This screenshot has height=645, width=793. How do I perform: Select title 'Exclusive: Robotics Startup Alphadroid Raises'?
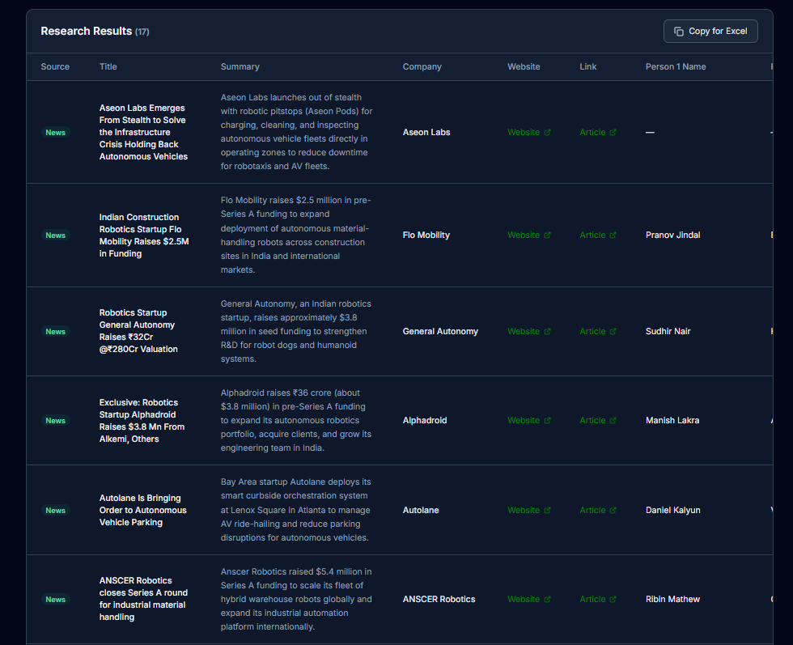pyautogui.click(x=142, y=421)
